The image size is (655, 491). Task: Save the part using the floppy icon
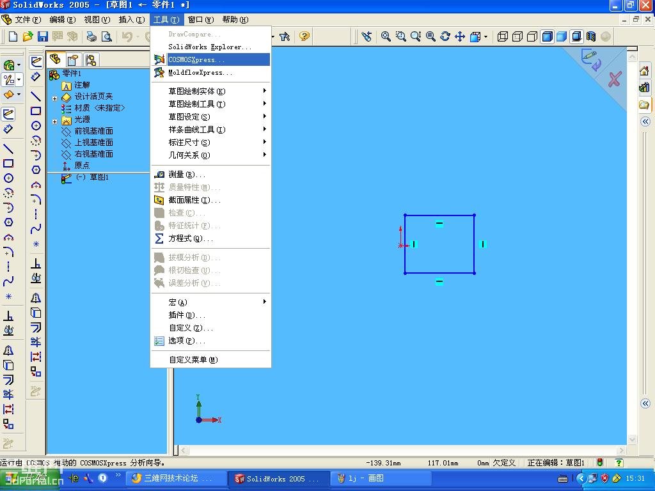click(42, 36)
